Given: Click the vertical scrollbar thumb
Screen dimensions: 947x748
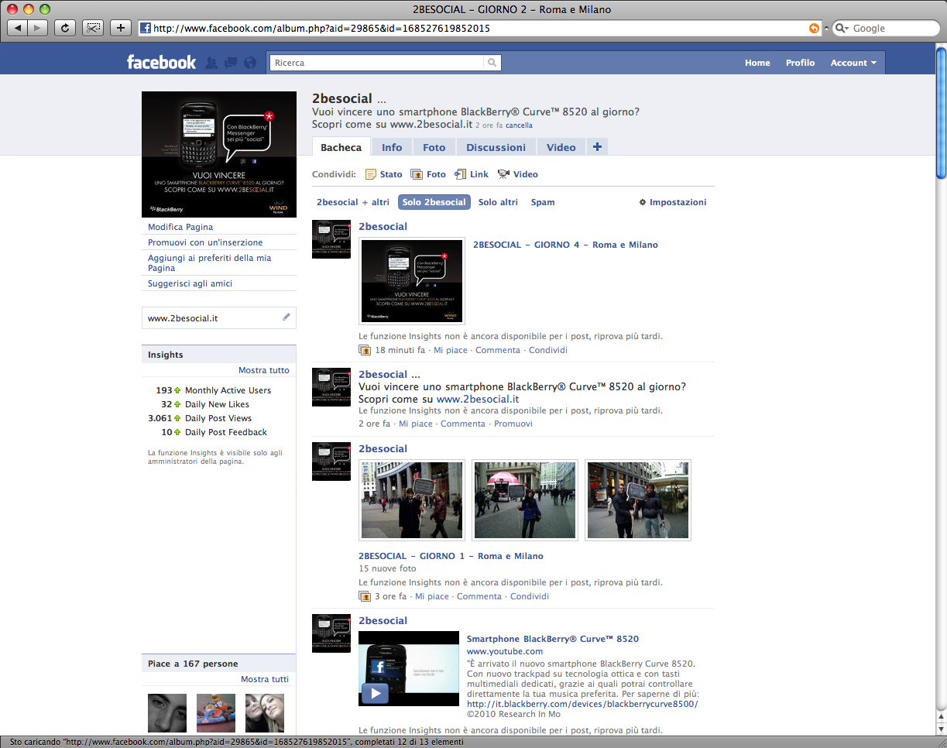Looking at the screenshot, I should click(x=941, y=114).
